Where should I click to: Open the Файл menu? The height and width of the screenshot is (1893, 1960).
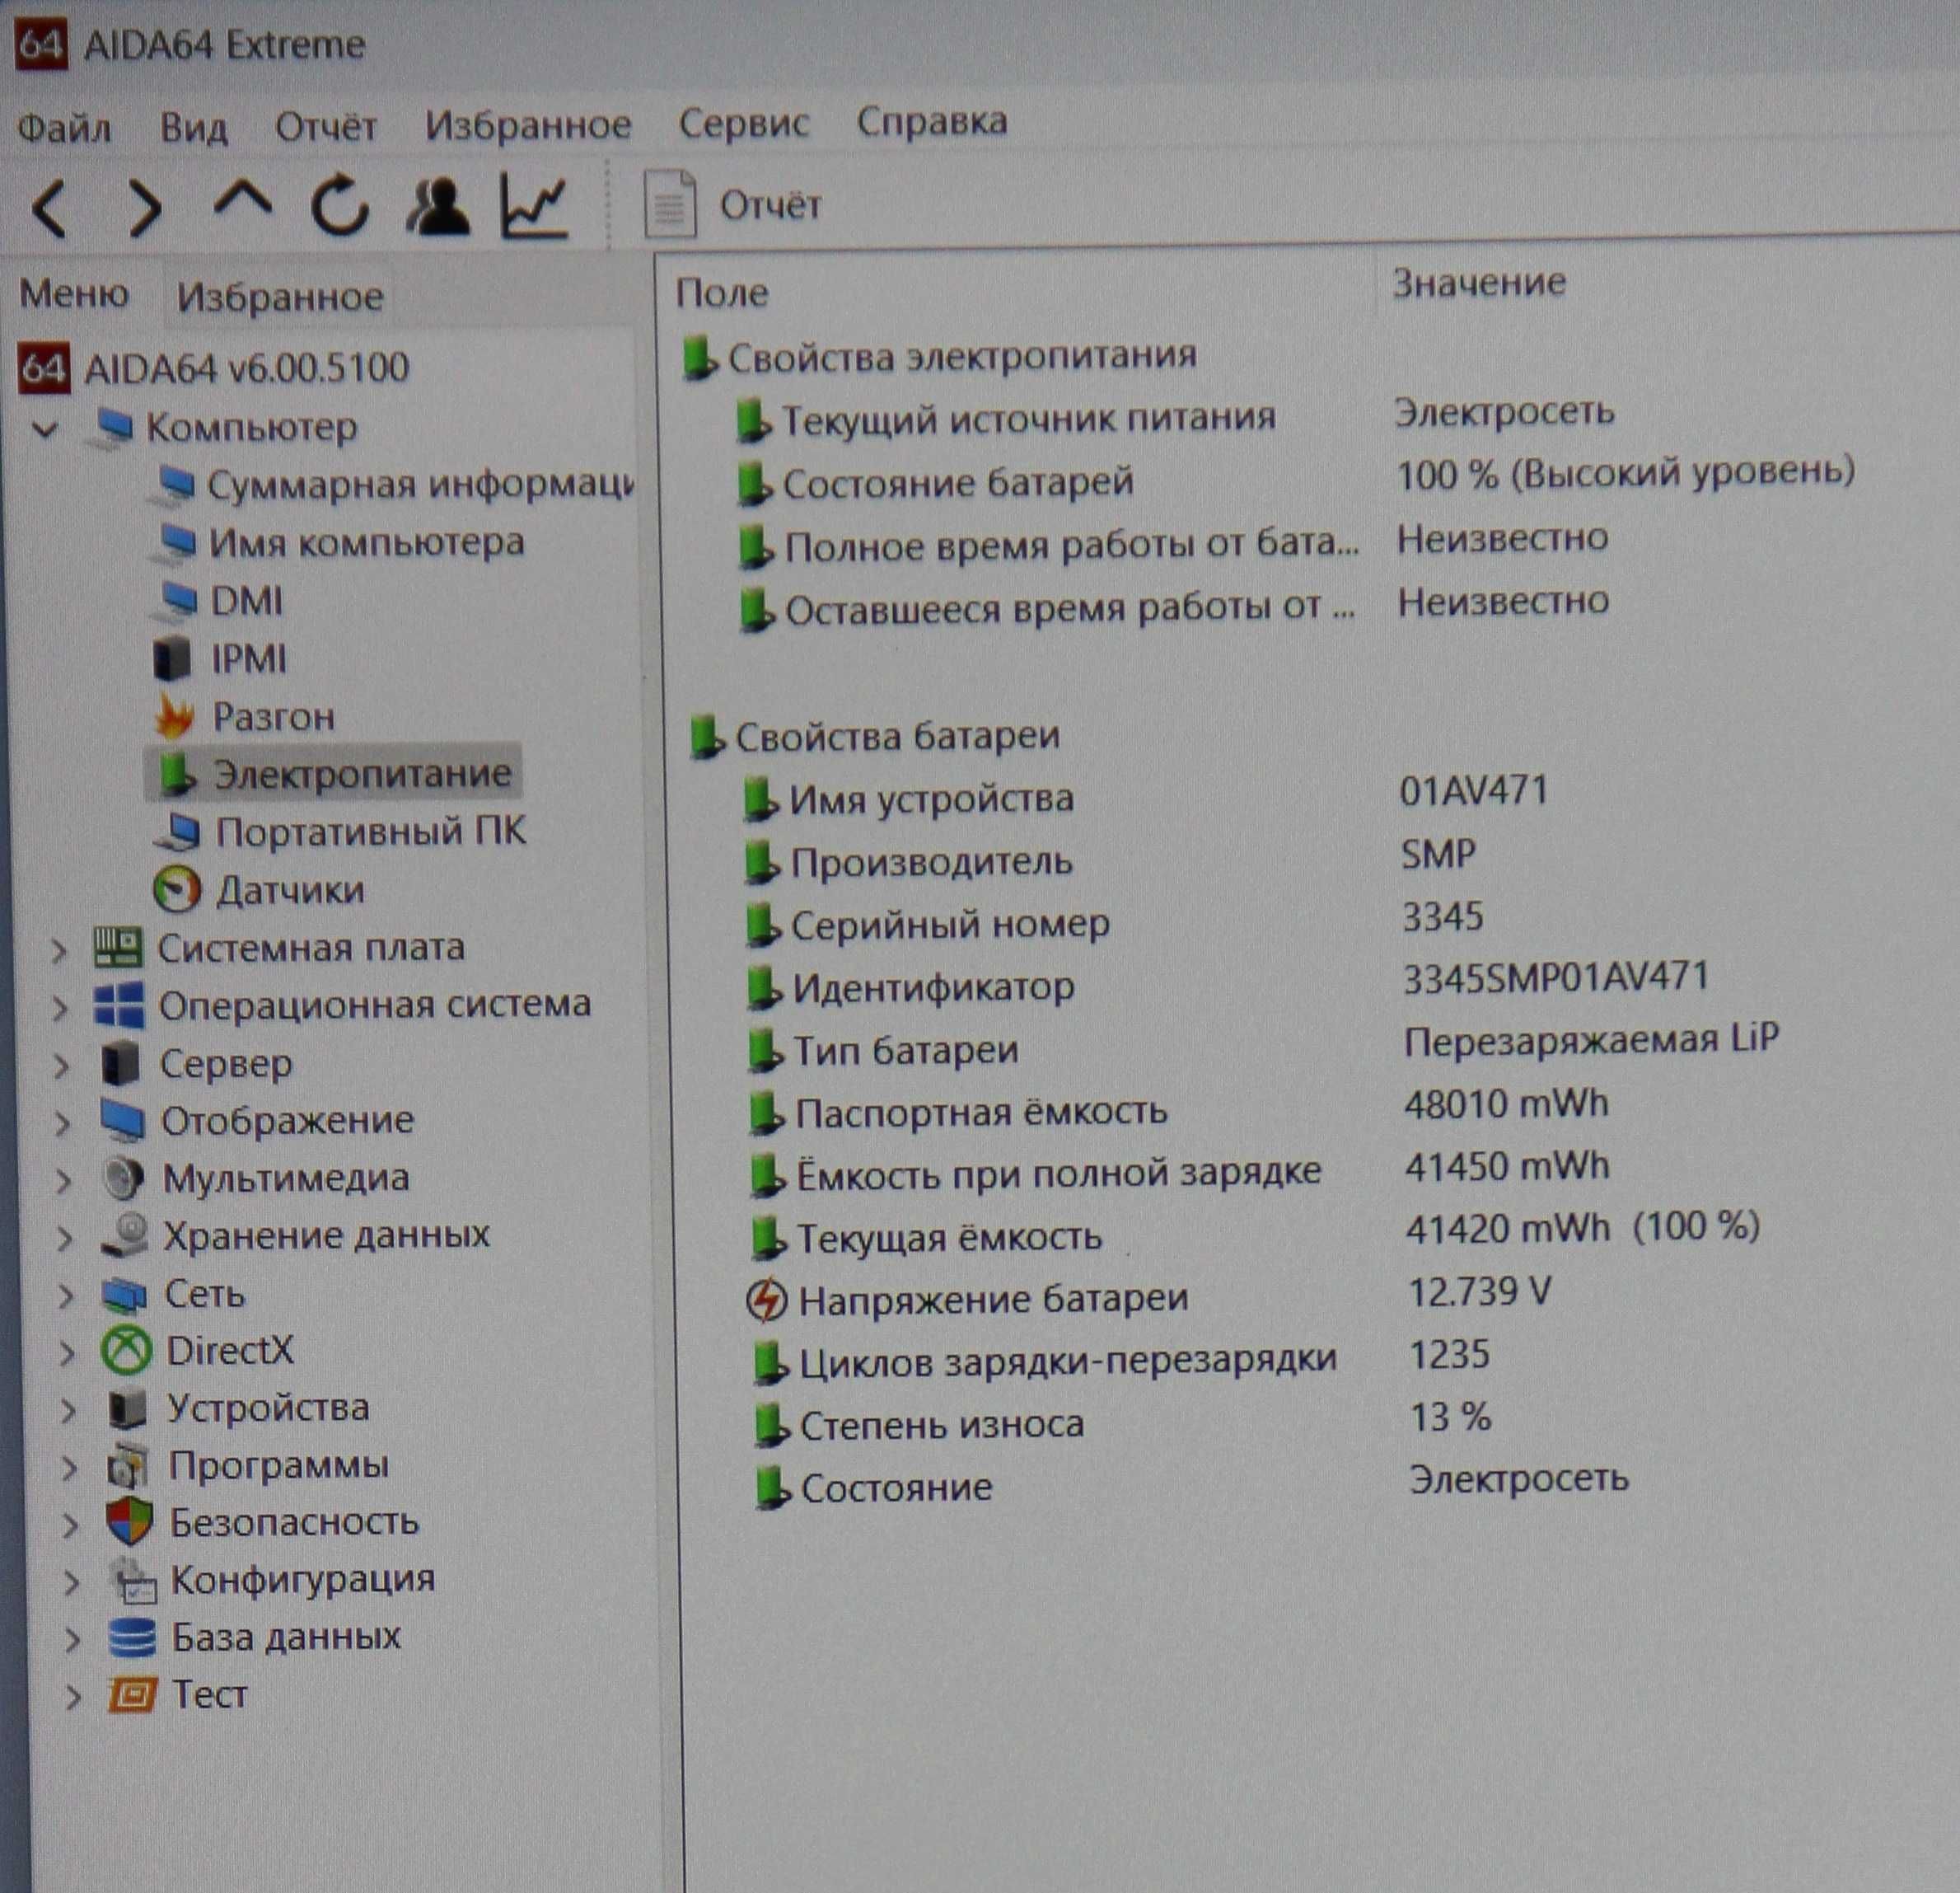click(x=64, y=128)
